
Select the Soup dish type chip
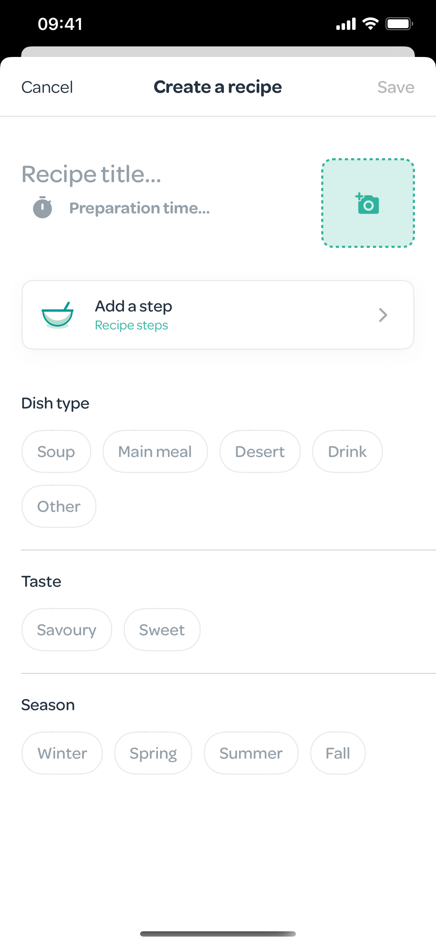pos(56,452)
